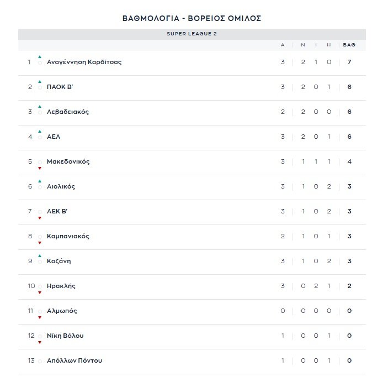This screenshot has width=388, height=392.
Task: Click Αναγέννηση Καρδίτσας points value 7
Action: click(x=349, y=62)
